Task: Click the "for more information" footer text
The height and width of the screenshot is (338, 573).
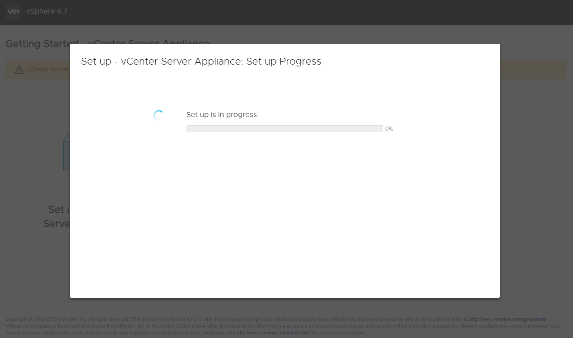Action: (x=343, y=333)
